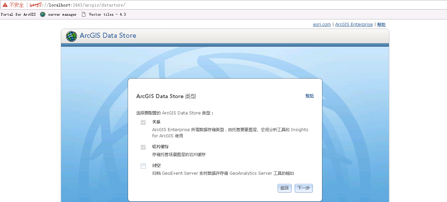Open the server manager bookmark globe icon
The image size is (447, 202).
pyautogui.click(x=43, y=14)
